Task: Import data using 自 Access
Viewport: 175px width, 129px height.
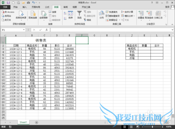Action: coord(8,12)
